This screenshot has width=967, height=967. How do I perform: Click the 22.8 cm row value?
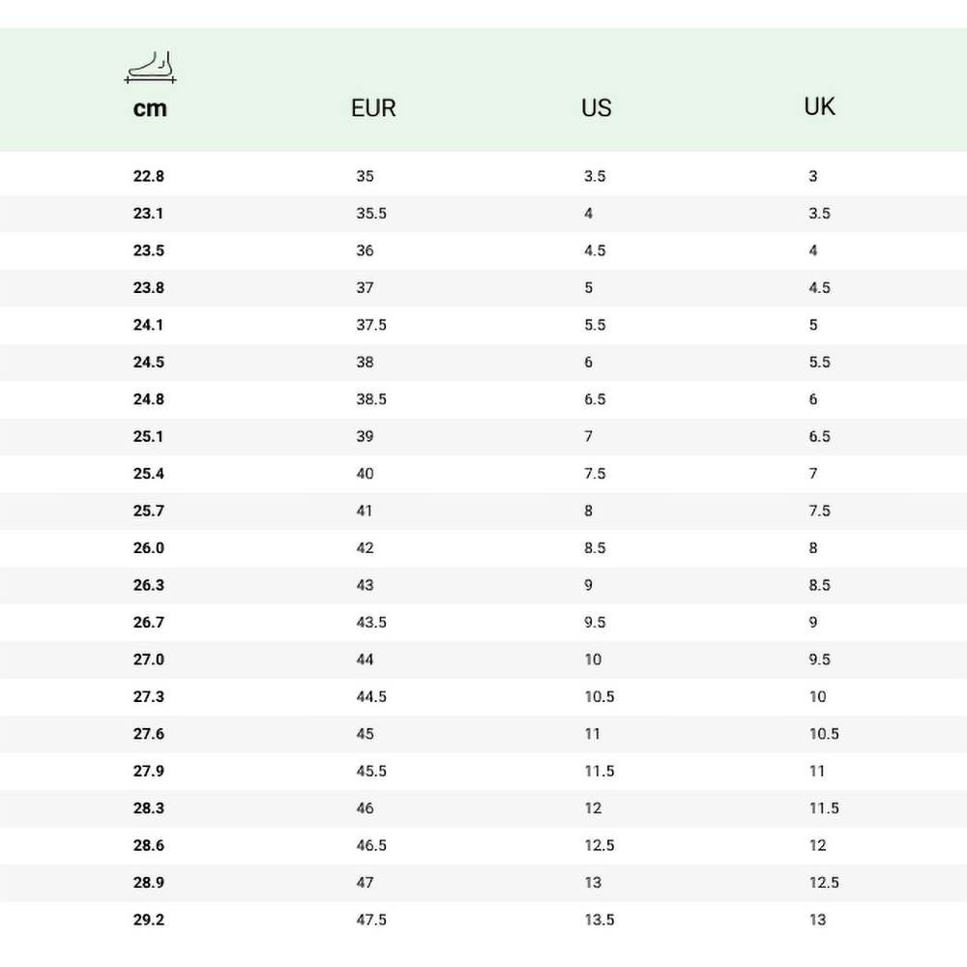click(x=149, y=176)
